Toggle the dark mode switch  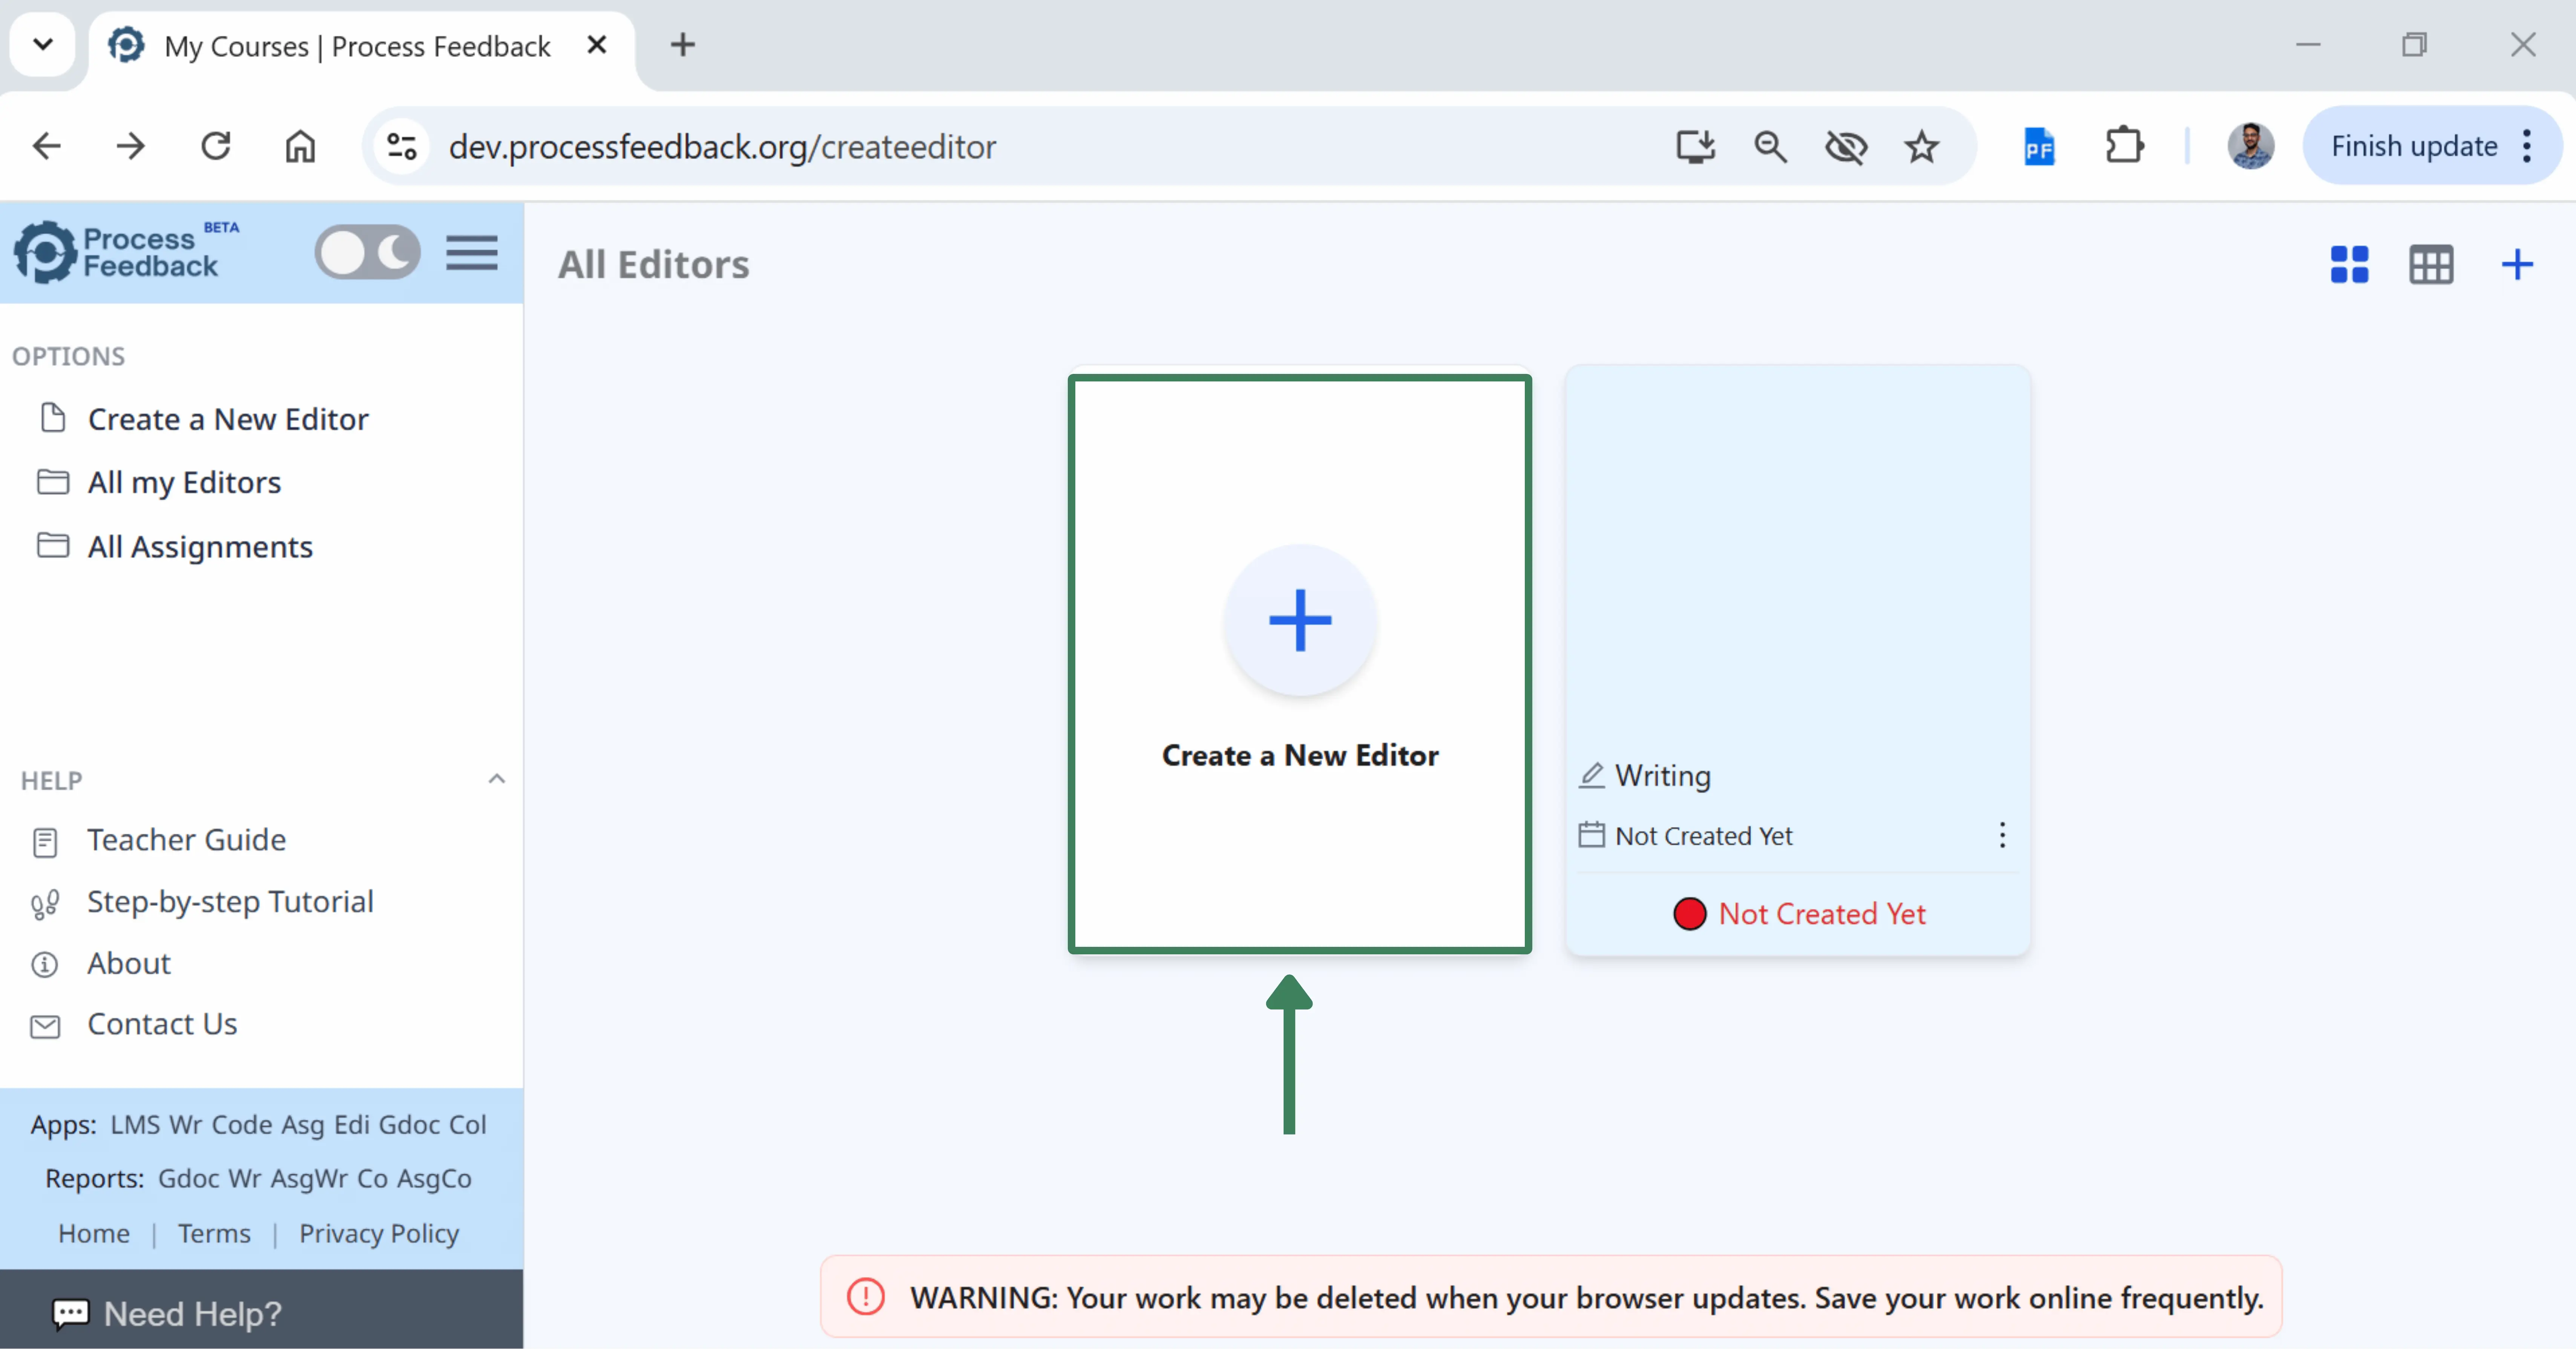tap(367, 252)
